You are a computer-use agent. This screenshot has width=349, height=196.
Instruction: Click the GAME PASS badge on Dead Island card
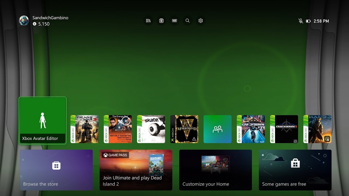tap(115, 155)
